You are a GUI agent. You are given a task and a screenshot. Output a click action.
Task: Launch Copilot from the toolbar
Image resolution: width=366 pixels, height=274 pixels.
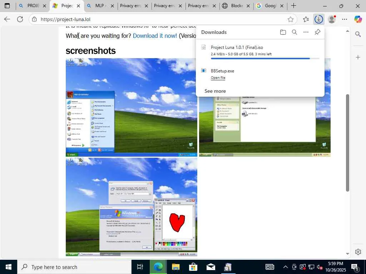tap(358, 19)
